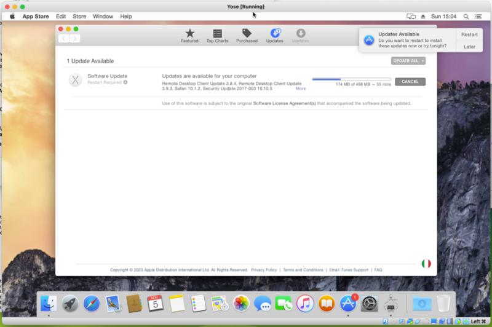This screenshot has height=327, width=492.
Task: Open the Top Charts toolbar icon
Action: pyautogui.click(x=217, y=36)
